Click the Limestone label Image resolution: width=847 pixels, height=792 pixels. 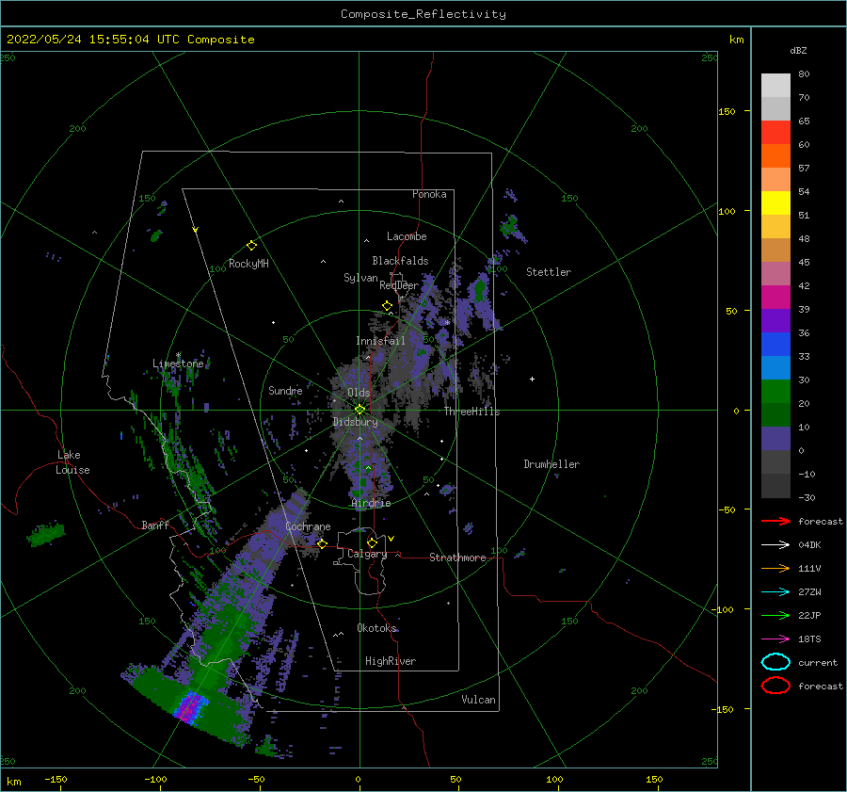point(178,364)
